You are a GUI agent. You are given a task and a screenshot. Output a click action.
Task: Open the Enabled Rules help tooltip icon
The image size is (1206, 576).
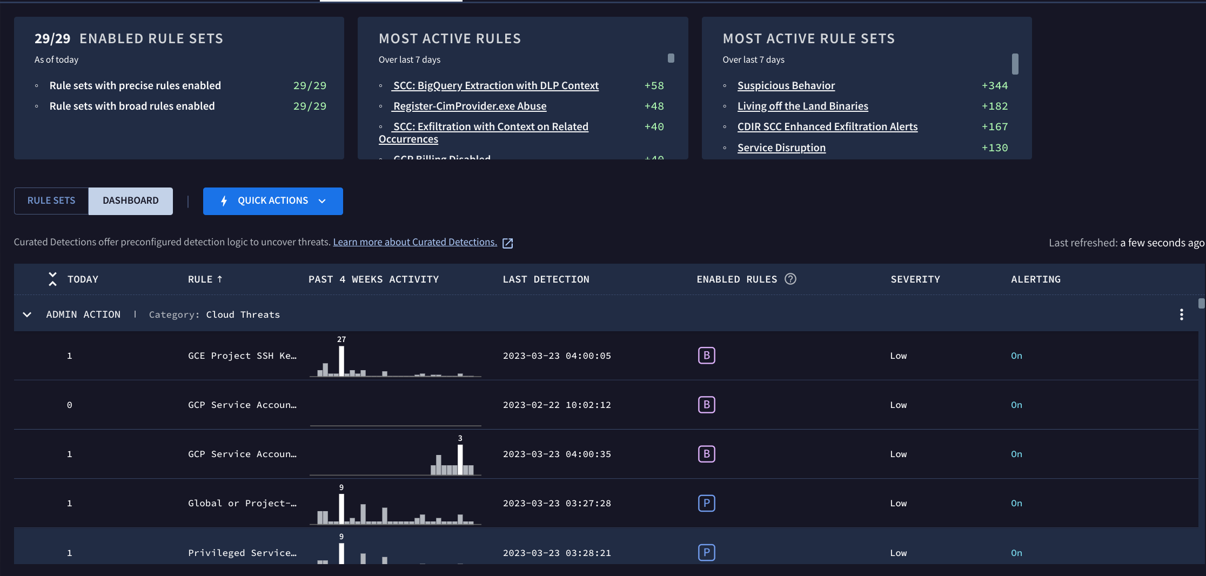(790, 279)
